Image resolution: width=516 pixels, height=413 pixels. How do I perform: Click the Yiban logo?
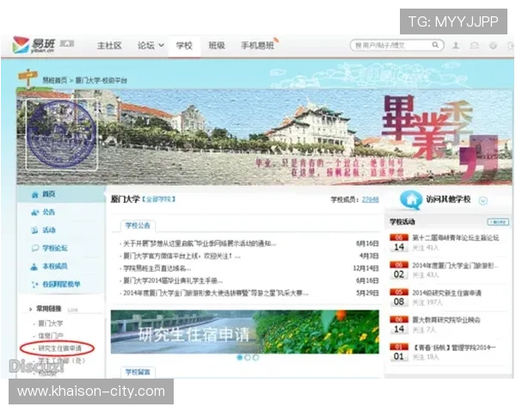[34, 45]
